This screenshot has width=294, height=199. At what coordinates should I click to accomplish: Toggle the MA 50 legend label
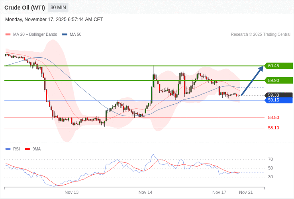point(75,35)
